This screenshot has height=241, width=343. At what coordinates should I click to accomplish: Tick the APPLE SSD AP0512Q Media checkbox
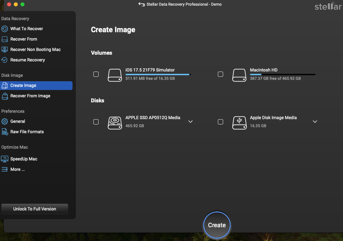pos(96,122)
